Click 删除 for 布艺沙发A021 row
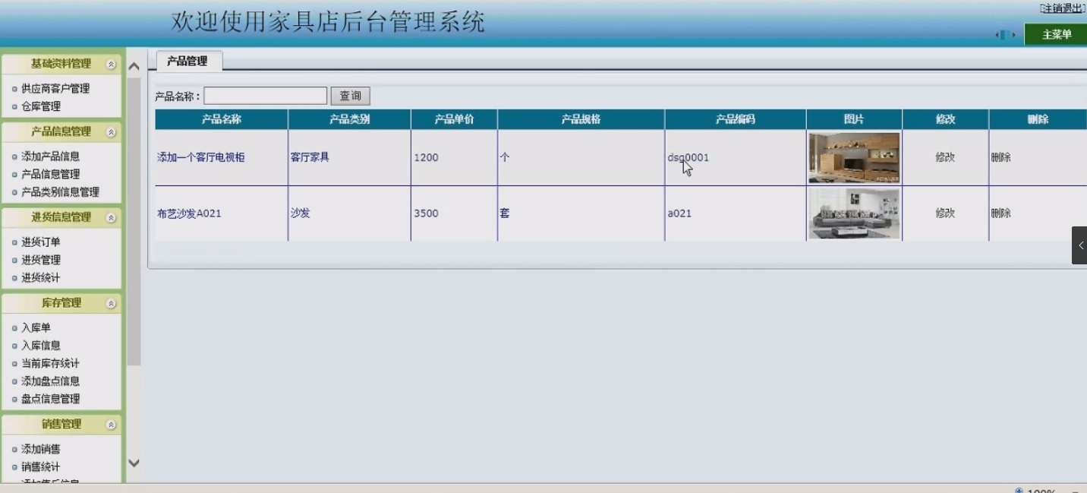1087x493 pixels. [x=1000, y=213]
